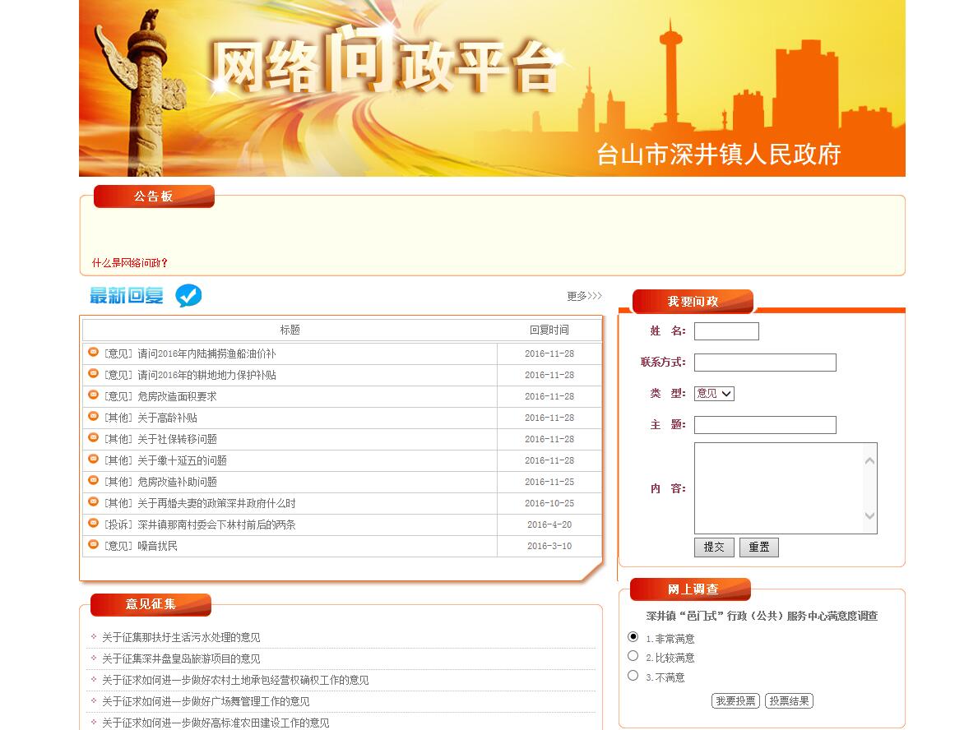The width and height of the screenshot is (978, 730).
Task: Click icon beside 关于缴十五的问题 row
Action: (94, 460)
